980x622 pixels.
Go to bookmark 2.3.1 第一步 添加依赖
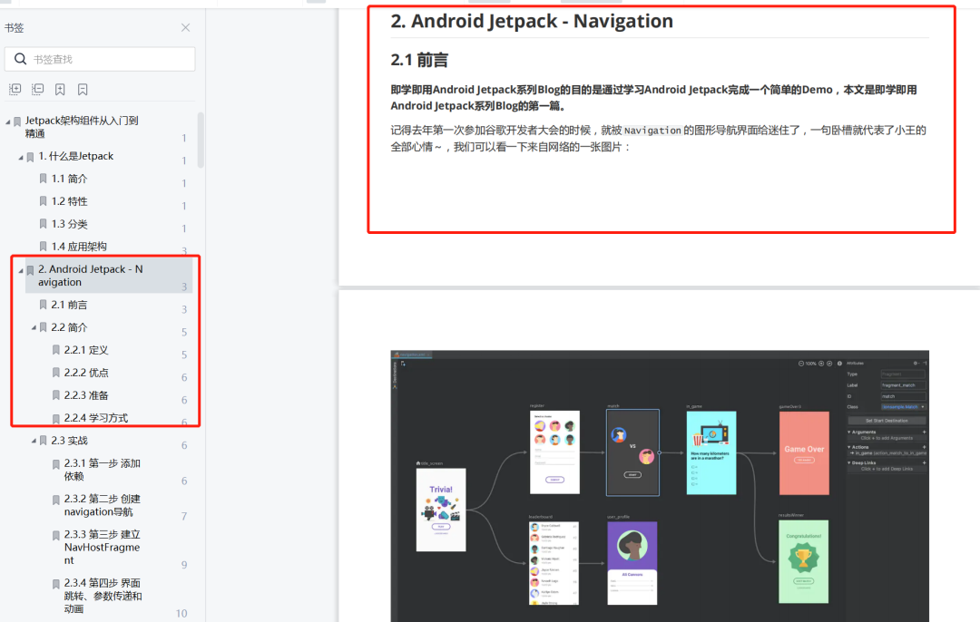click(x=102, y=470)
